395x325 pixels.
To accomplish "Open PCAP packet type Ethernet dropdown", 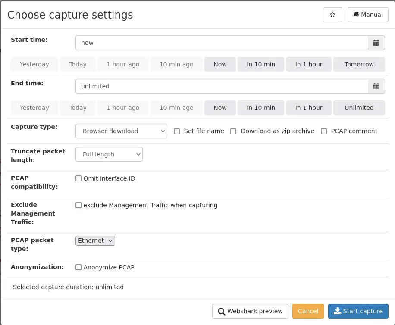I will [95, 241].
